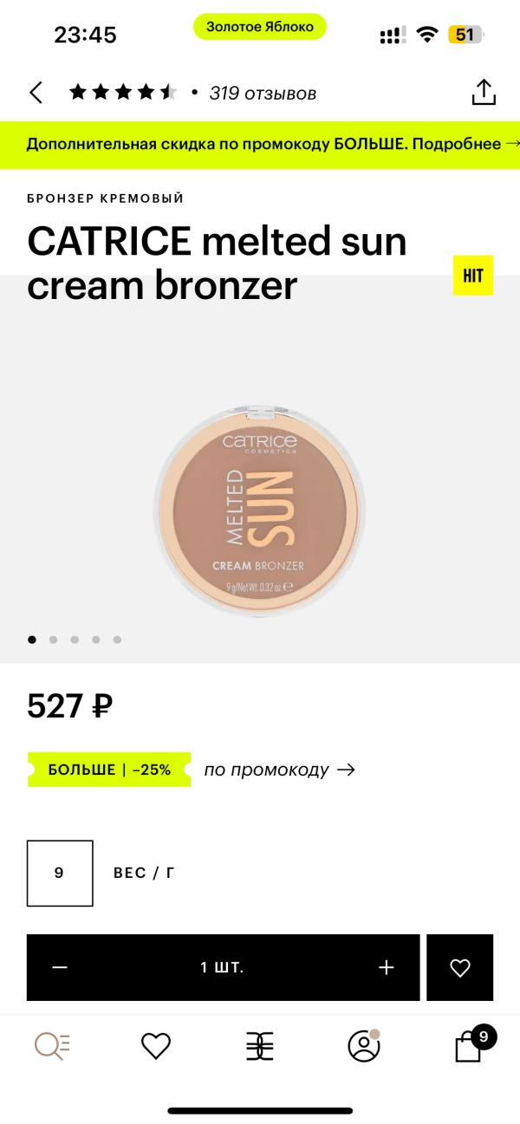This screenshot has height=1124, width=520.
Task: Select the second image pagination dot
Action: pyautogui.click(x=53, y=640)
